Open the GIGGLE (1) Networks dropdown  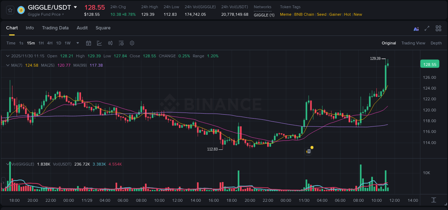(264, 15)
